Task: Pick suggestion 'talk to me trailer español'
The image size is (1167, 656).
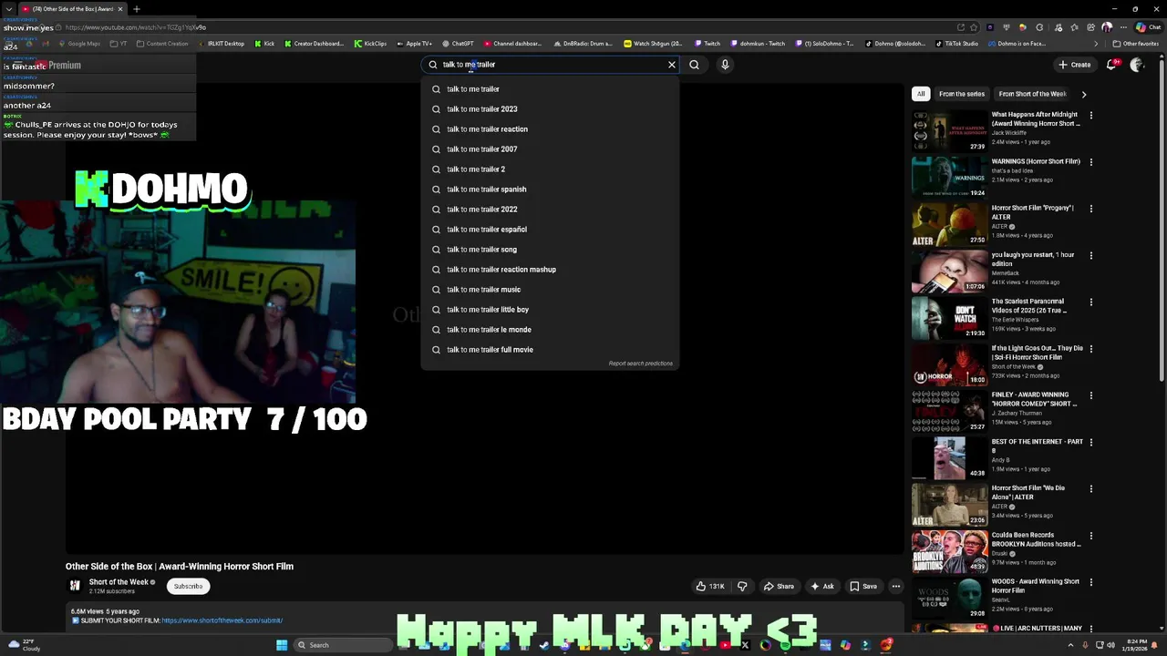Action: (550, 230)
